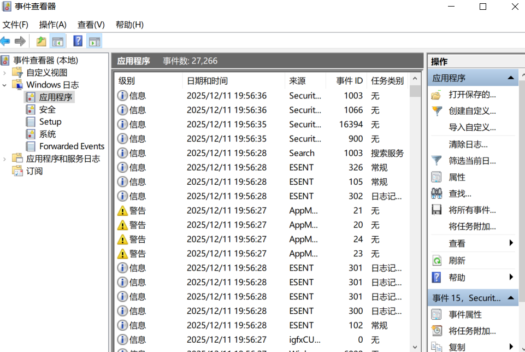Viewport: 525px width, 352px height.
Task: Open the 查看 submenu arrow in actions
Action: tap(511, 243)
